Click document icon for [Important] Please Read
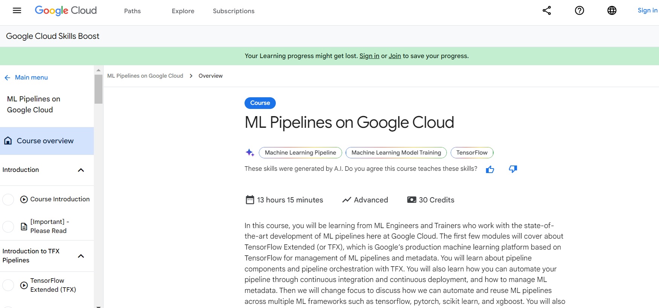Image resolution: width=659 pixels, height=308 pixels. click(24, 227)
